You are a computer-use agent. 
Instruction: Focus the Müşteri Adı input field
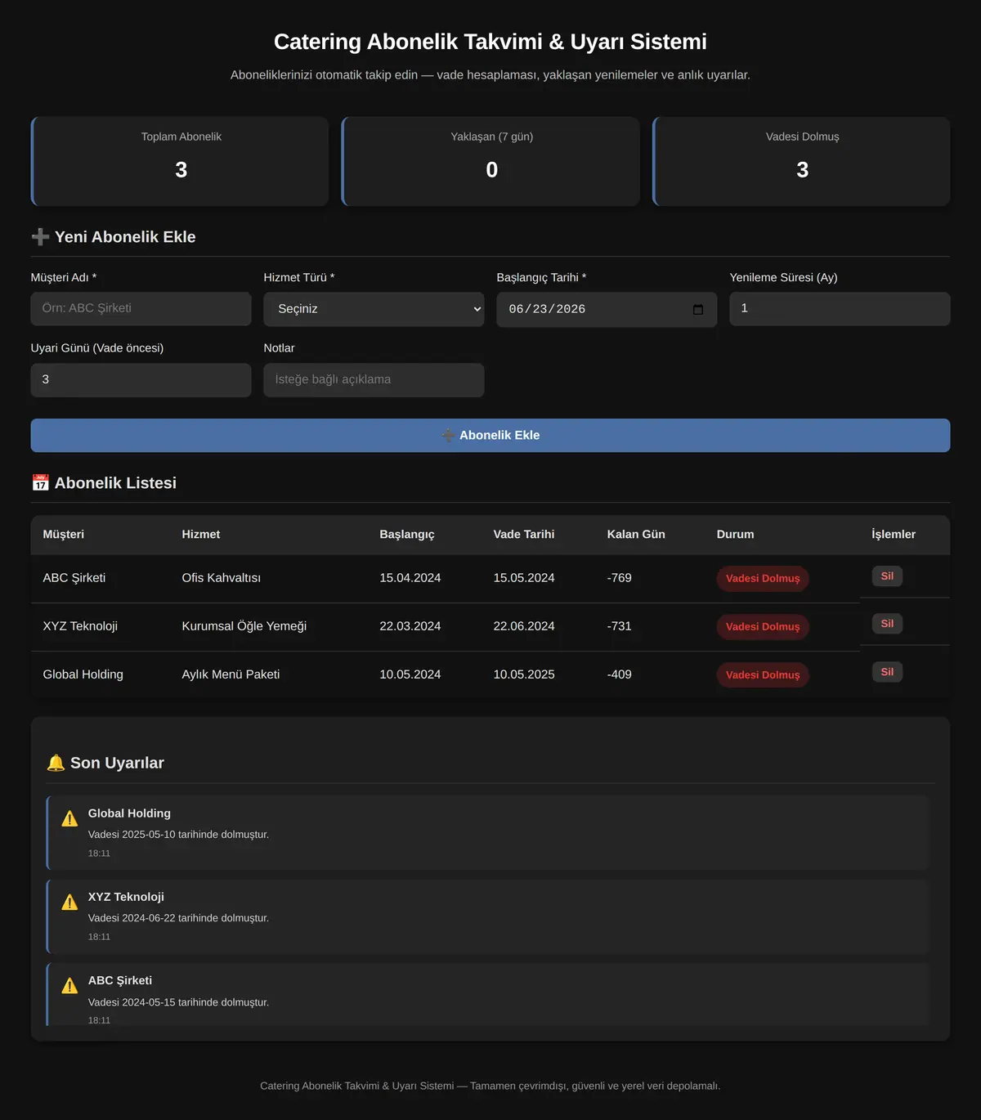(141, 309)
